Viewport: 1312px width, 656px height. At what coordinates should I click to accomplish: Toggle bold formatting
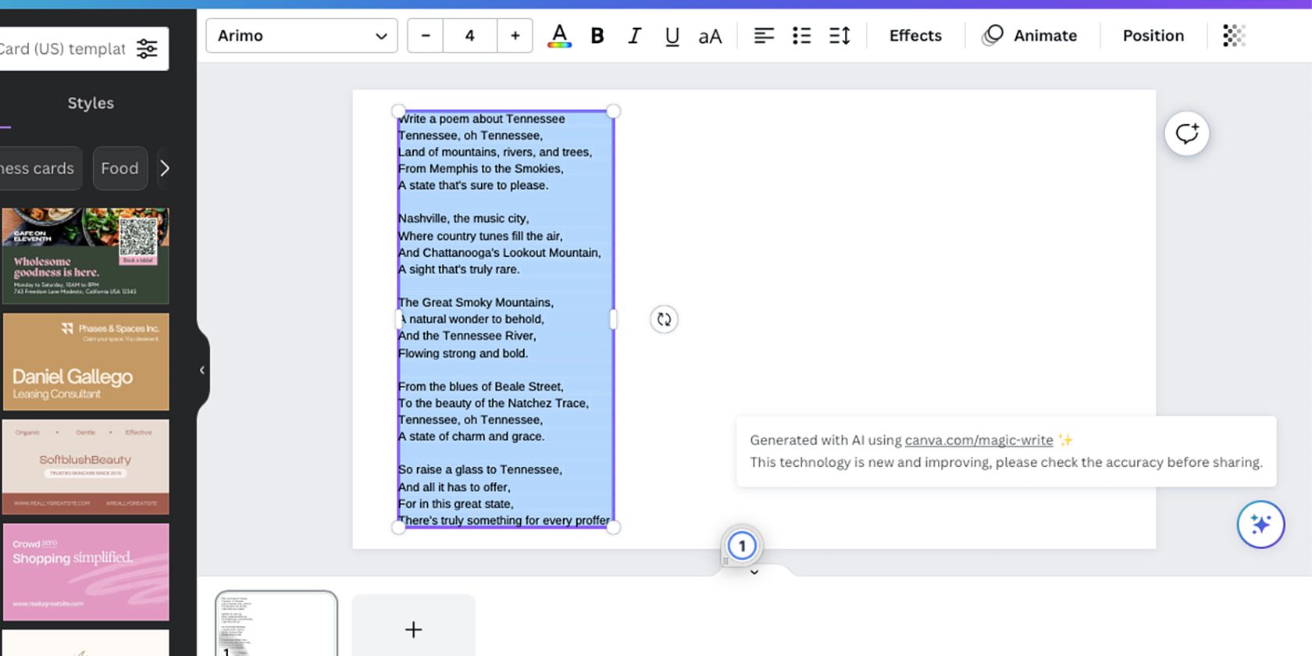click(597, 36)
